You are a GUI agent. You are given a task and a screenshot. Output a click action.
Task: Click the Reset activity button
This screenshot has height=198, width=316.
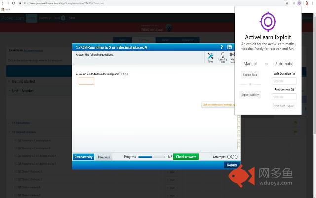tap(83, 157)
